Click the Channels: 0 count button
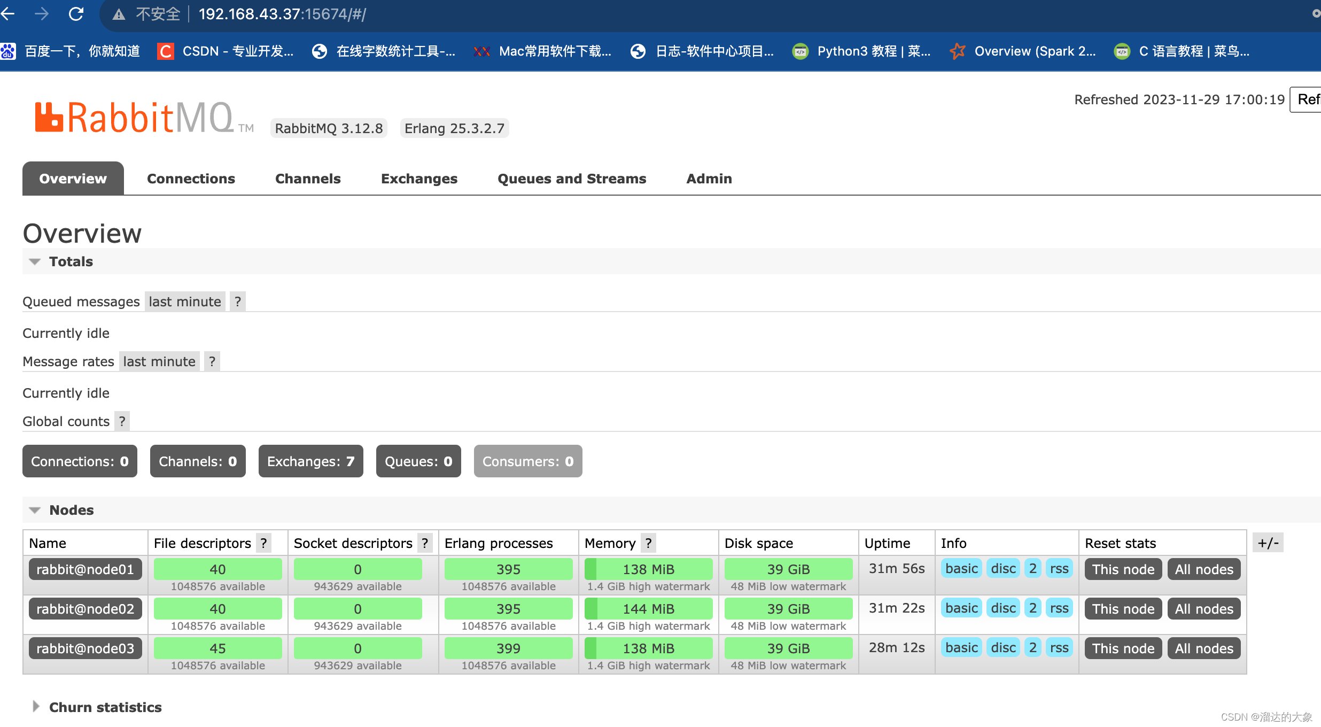Image resolution: width=1321 pixels, height=727 pixels. [x=198, y=461]
